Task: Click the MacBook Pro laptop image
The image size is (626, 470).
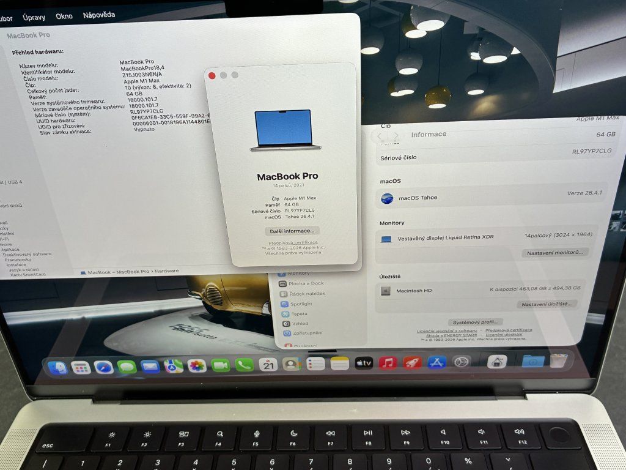Action: click(284, 130)
